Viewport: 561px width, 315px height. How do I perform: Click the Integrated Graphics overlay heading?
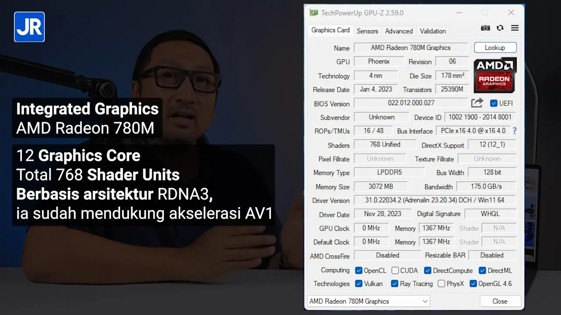87,109
